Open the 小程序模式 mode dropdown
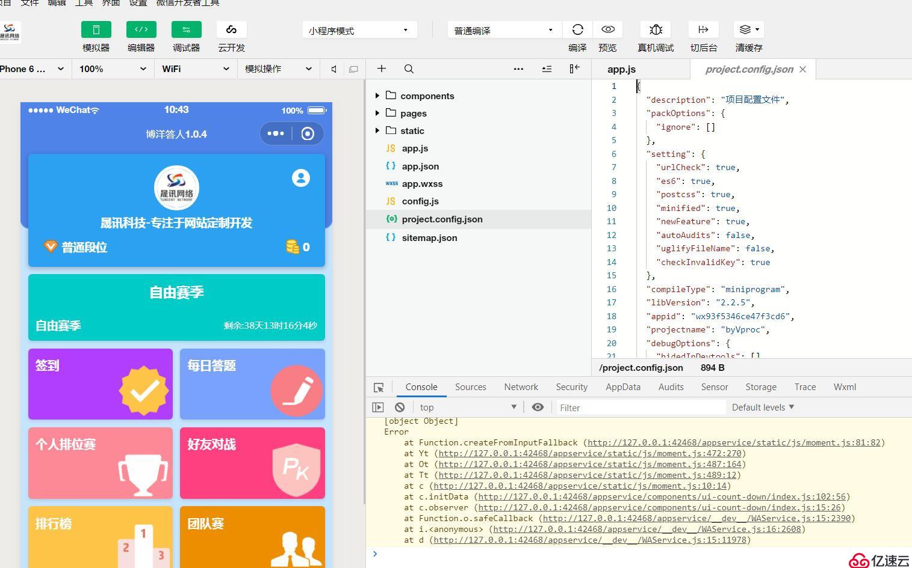The width and height of the screenshot is (912, 568). point(358,29)
